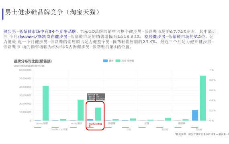Click the blue skechers/斯凯奇 text in paragraph
The width and height of the screenshot is (229, 144).
pyautogui.click(x=28, y=36)
